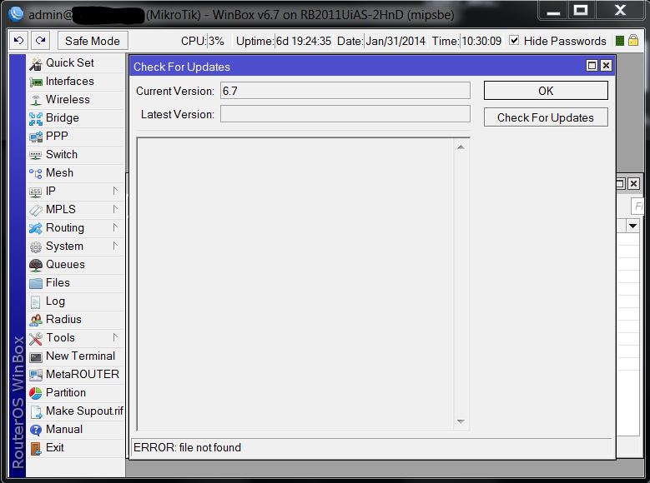Open dropdown arrow in background window
Screen dimensions: 650x483
(x=632, y=226)
